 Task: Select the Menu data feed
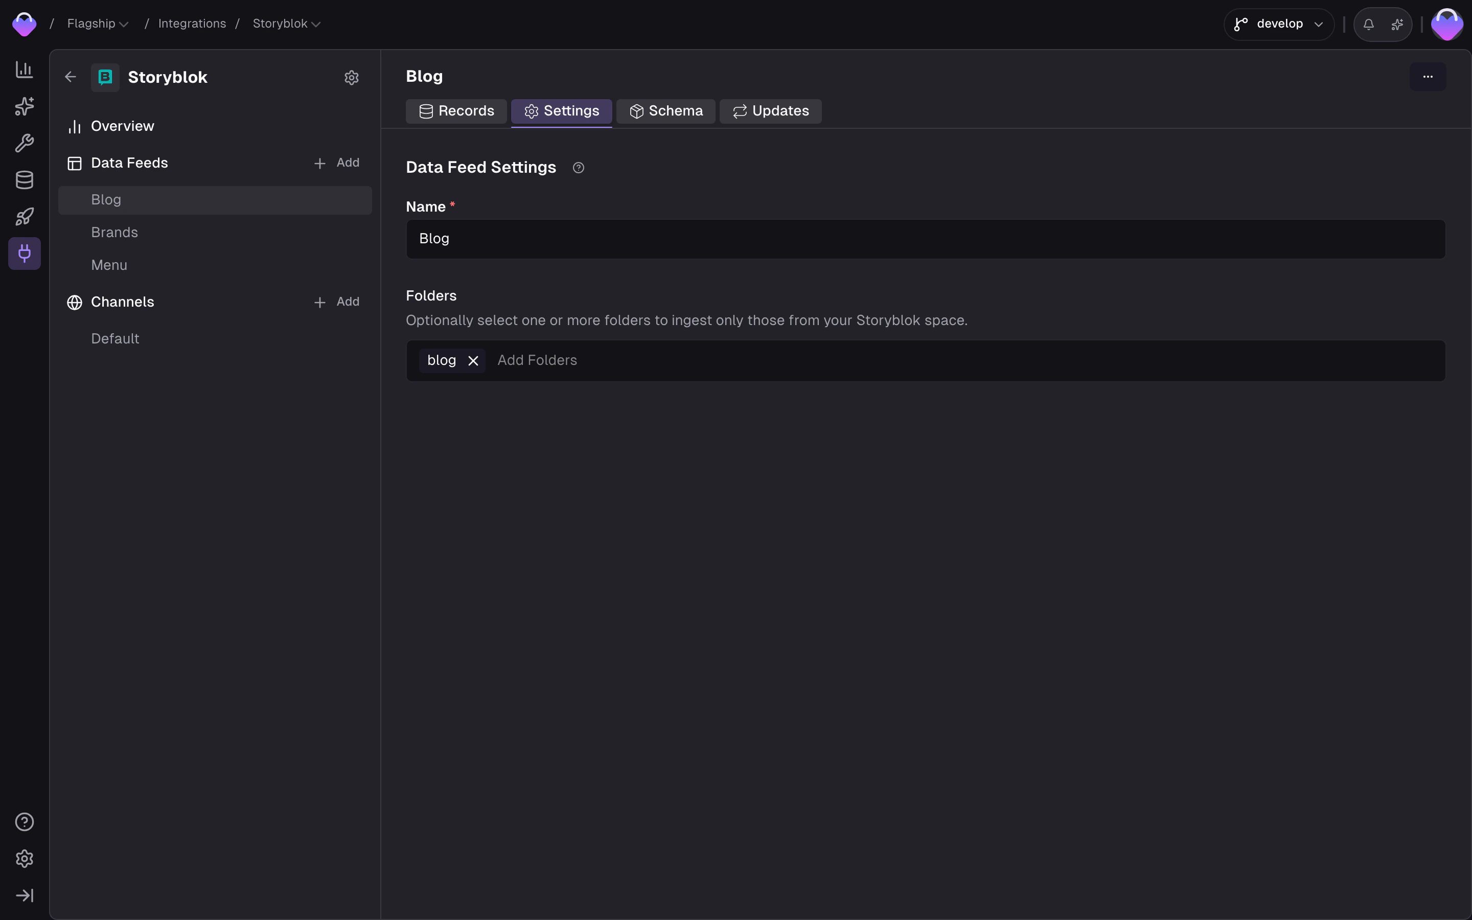click(x=215, y=265)
